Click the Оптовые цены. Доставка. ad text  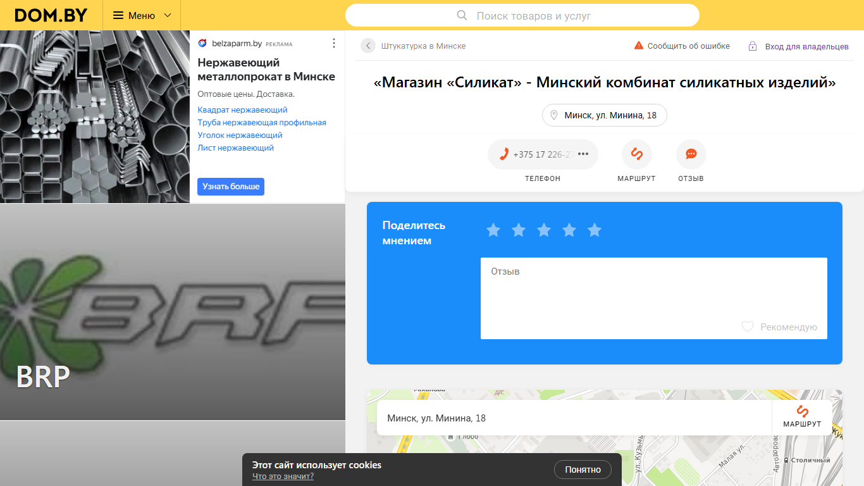(246, 94)
